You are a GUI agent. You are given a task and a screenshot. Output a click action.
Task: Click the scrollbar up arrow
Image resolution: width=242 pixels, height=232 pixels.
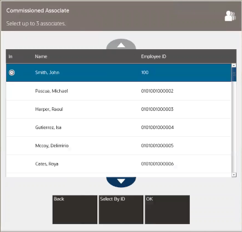(234, 65)
